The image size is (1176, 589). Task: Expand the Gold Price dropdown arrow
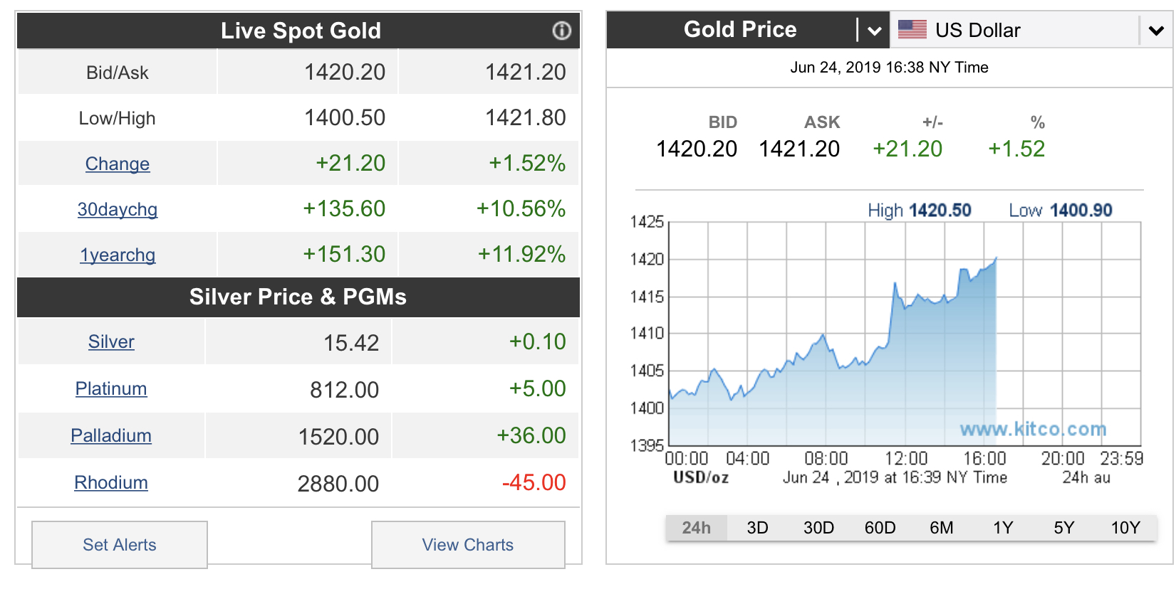pyautogui.click(x=875, y=31)
